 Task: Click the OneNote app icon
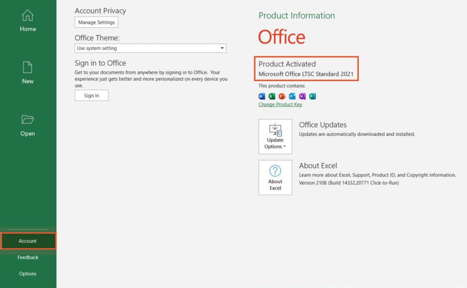pos(302,96)
